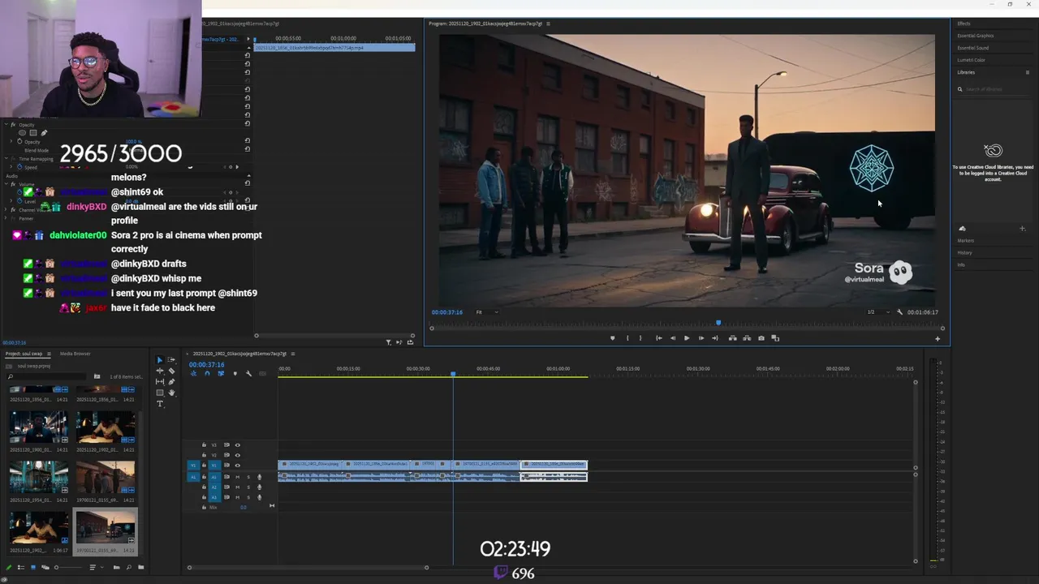Open the Program monitor button editor plus

coord(938,339)
